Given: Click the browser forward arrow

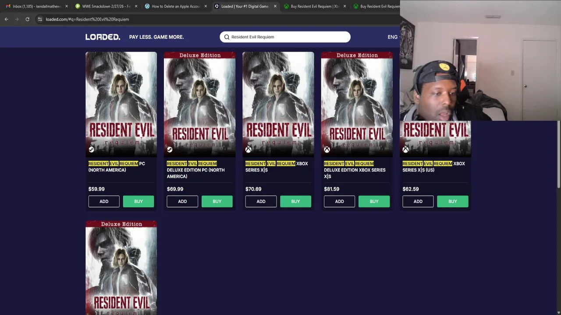Looking at the screenshot, I should tap(17, 19).
